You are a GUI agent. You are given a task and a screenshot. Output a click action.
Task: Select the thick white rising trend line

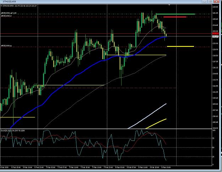tap(147, 116)
